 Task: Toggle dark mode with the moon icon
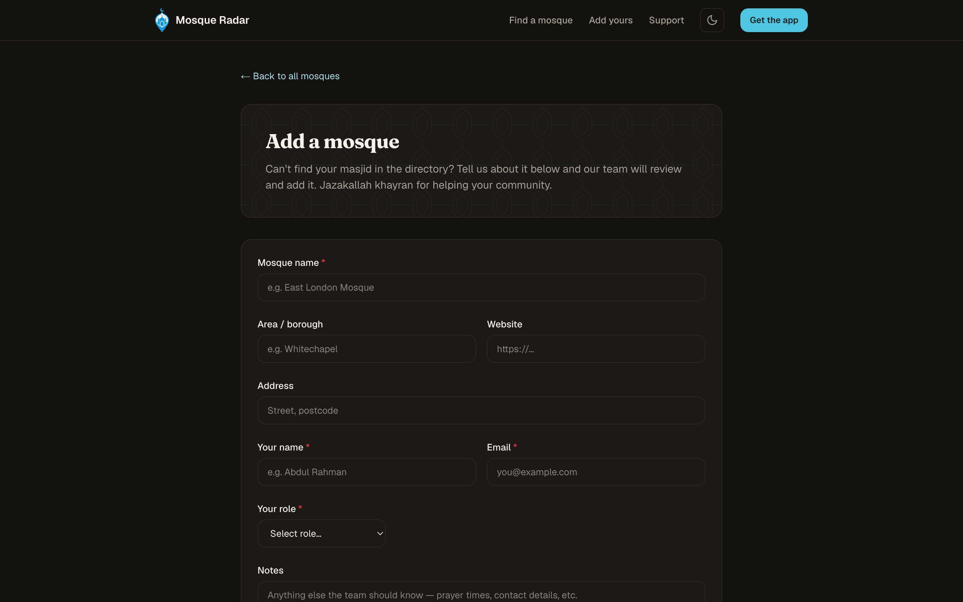click(x=712, y=20)
